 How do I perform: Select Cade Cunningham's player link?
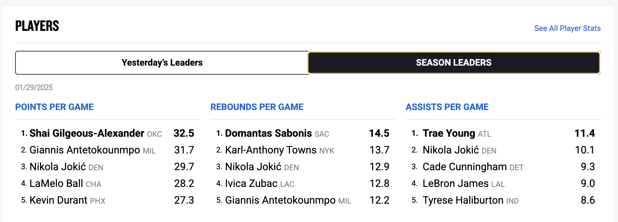[x=464, y=167]
